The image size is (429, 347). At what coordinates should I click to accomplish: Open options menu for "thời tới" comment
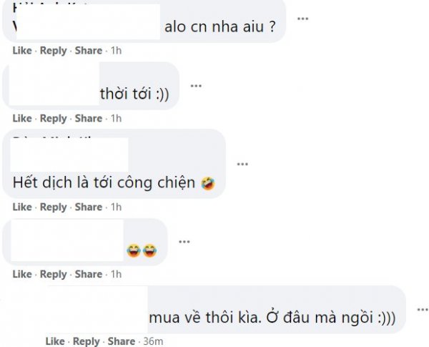tap(196, 85)
